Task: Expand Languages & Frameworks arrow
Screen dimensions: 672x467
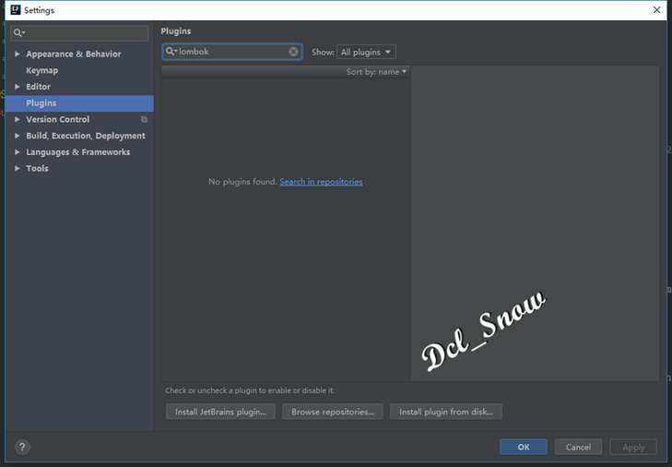Action: [18, 151]
